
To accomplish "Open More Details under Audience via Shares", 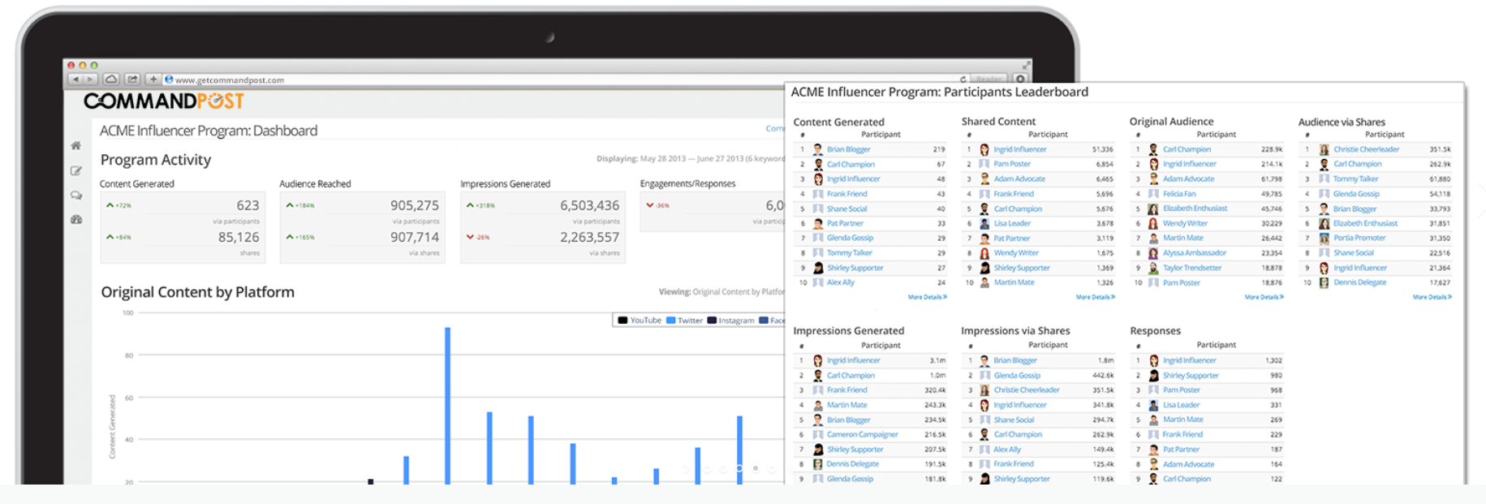I will [x=1432, y=297].
